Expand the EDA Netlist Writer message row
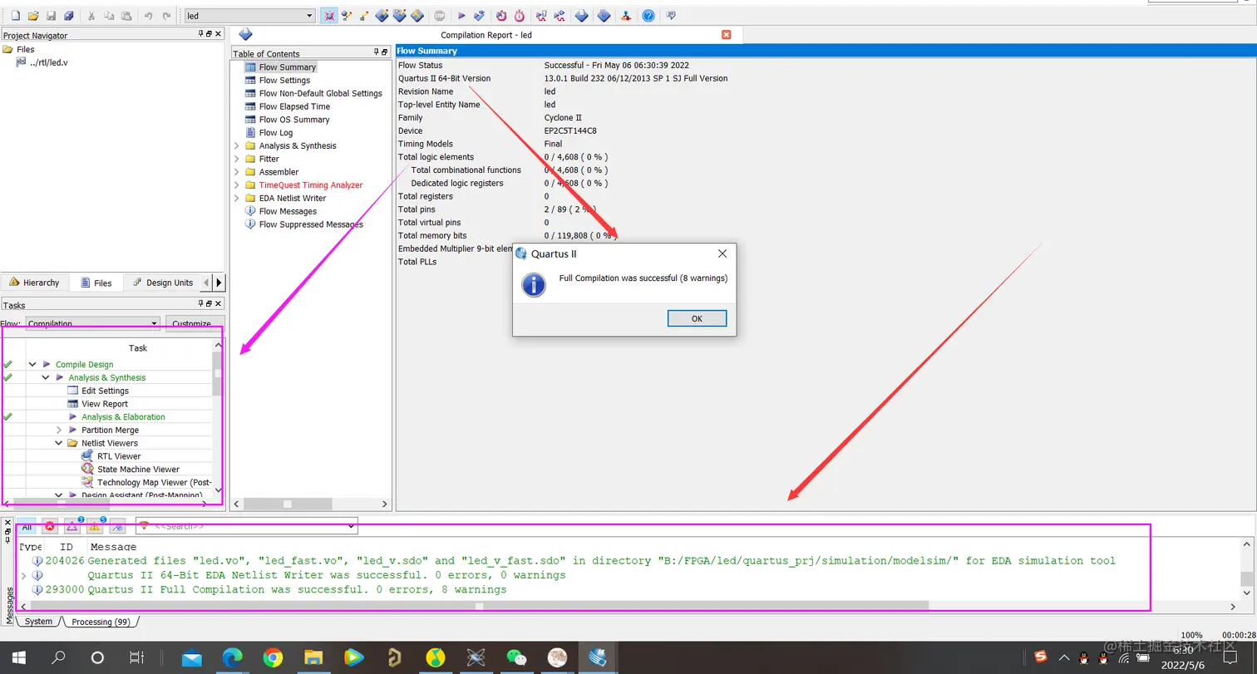This screenshot has width=1257, height=674. click(x=23, y=575)
